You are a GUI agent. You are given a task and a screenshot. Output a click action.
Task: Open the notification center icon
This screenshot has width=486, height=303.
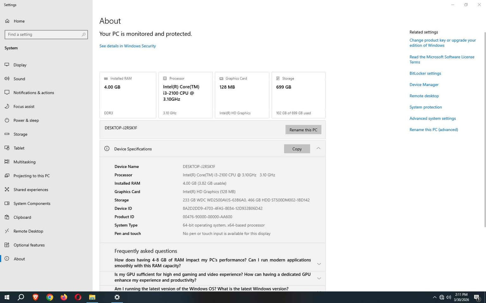click(477, 297)
